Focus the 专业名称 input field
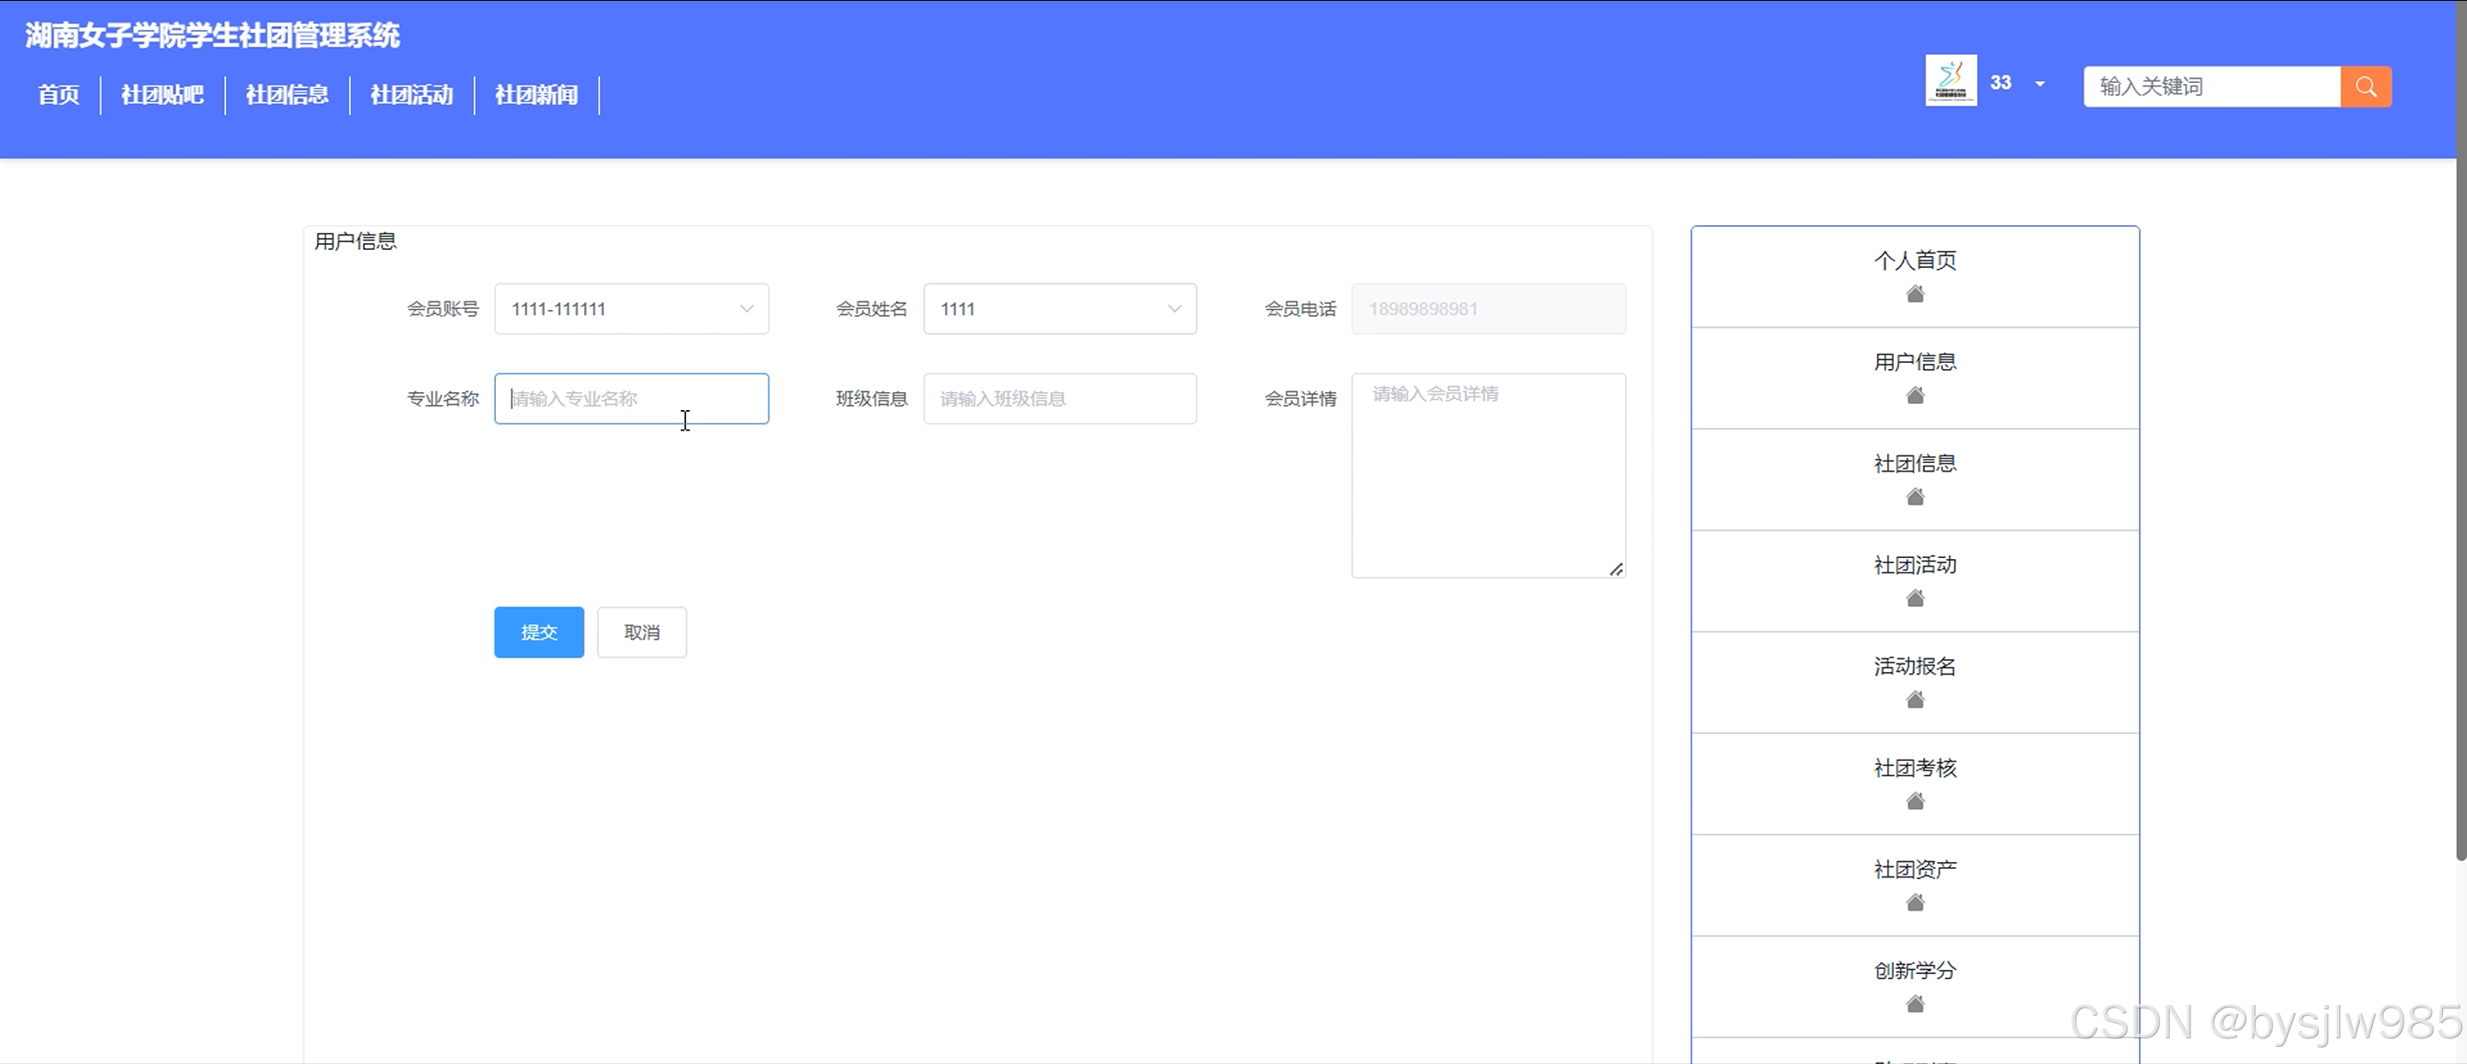2467x1064 pixels. pos(631,399)
